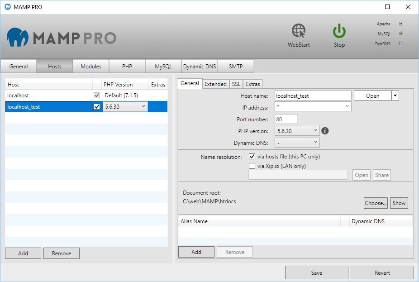Enable via Xip.io (LAN only)
This screenshot has height=282, width=419.
(x=252, y=166)
